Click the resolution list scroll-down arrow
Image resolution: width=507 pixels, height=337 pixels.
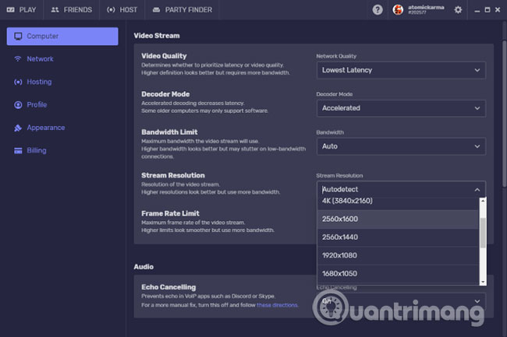pyautogui.click(x=483, y=283)
